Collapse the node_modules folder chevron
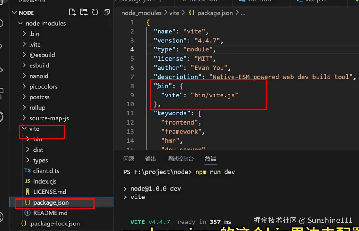 [20, 23]
